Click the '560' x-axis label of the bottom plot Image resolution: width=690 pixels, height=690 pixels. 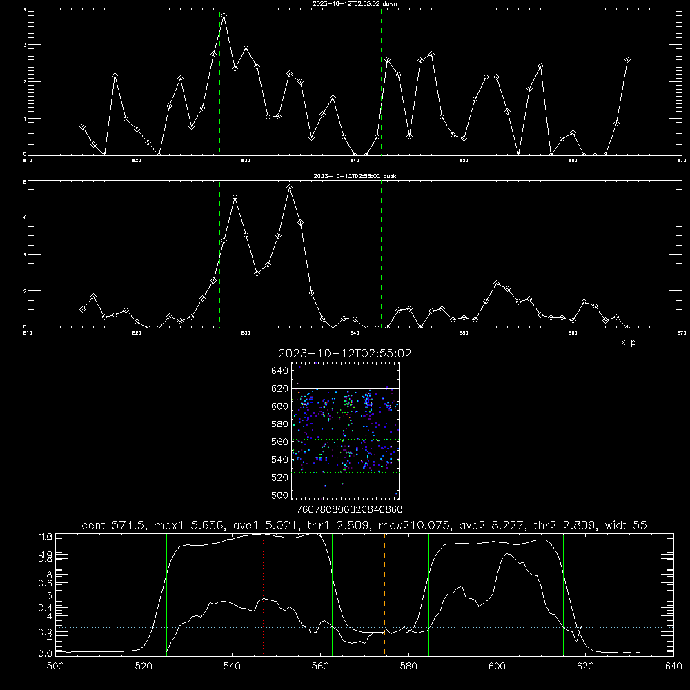pyautogui.click(x=320, y=667)
